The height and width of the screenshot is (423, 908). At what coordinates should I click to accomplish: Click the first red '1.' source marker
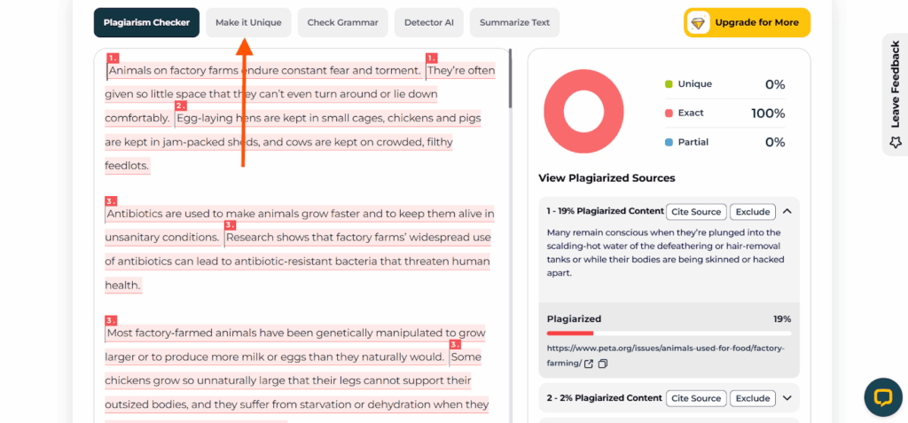point(113,58)
